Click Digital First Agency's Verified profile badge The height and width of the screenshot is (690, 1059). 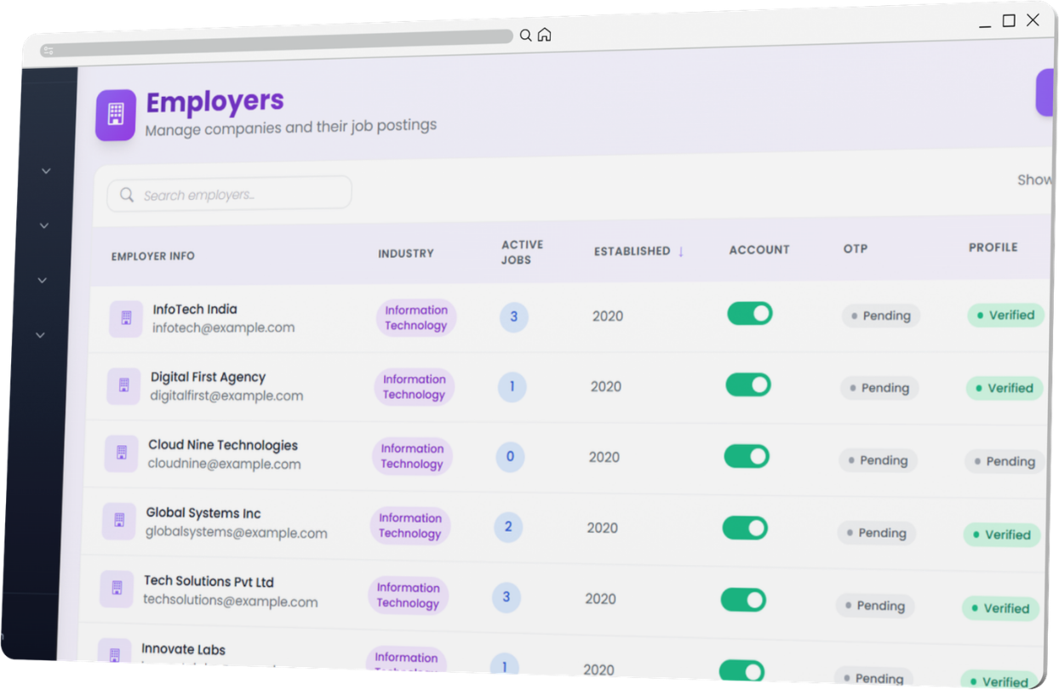(x=1005, y=388)
